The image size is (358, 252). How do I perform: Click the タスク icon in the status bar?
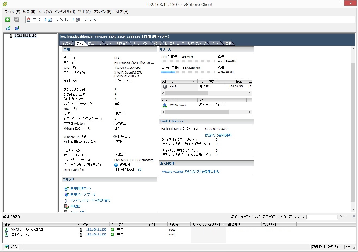[7, 247]
